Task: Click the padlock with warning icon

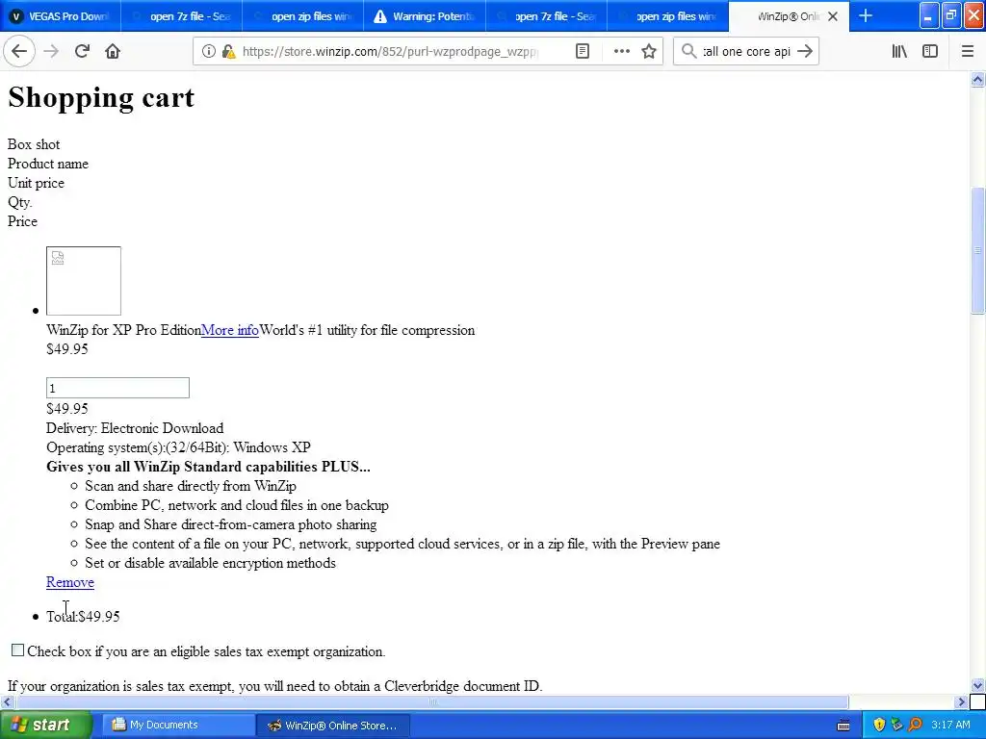Action: coord(228,51)
